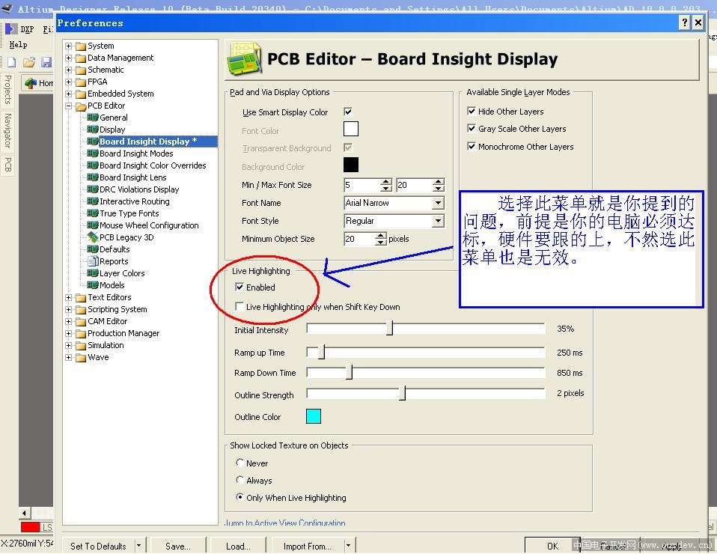Follow Jump to Active View Configuration link
717x554 pixels.
pyautogui.click(x=285, y=523)
